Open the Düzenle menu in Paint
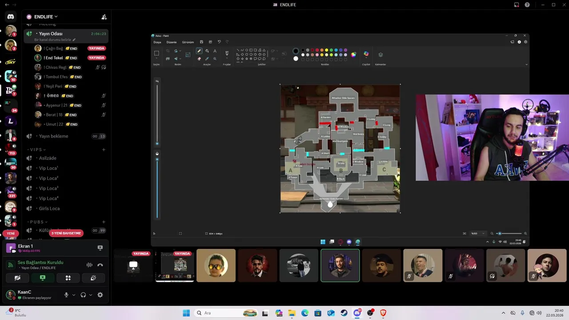The width and height of the screenshot is (569, 320). (172, 42)
